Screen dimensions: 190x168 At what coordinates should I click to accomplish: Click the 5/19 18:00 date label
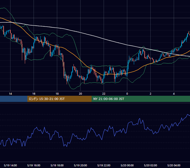pos(57,165)
